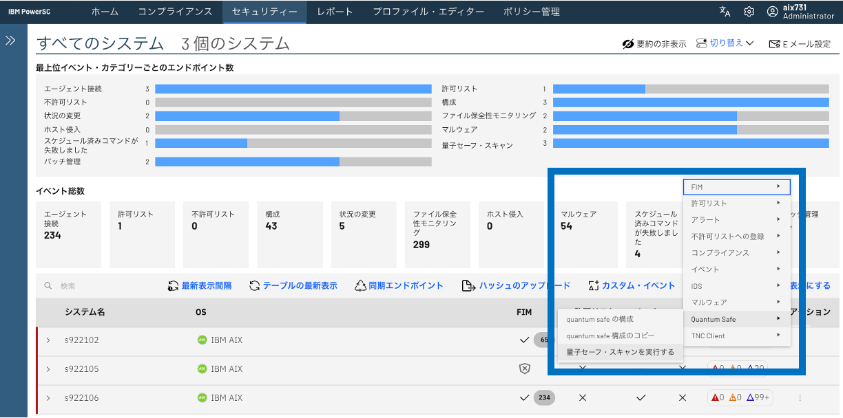Screen dimensions: 843x418
Task: Click the checkmark between X marks in s922106 row
Action: pyautogui.click(x=641, y=397)
